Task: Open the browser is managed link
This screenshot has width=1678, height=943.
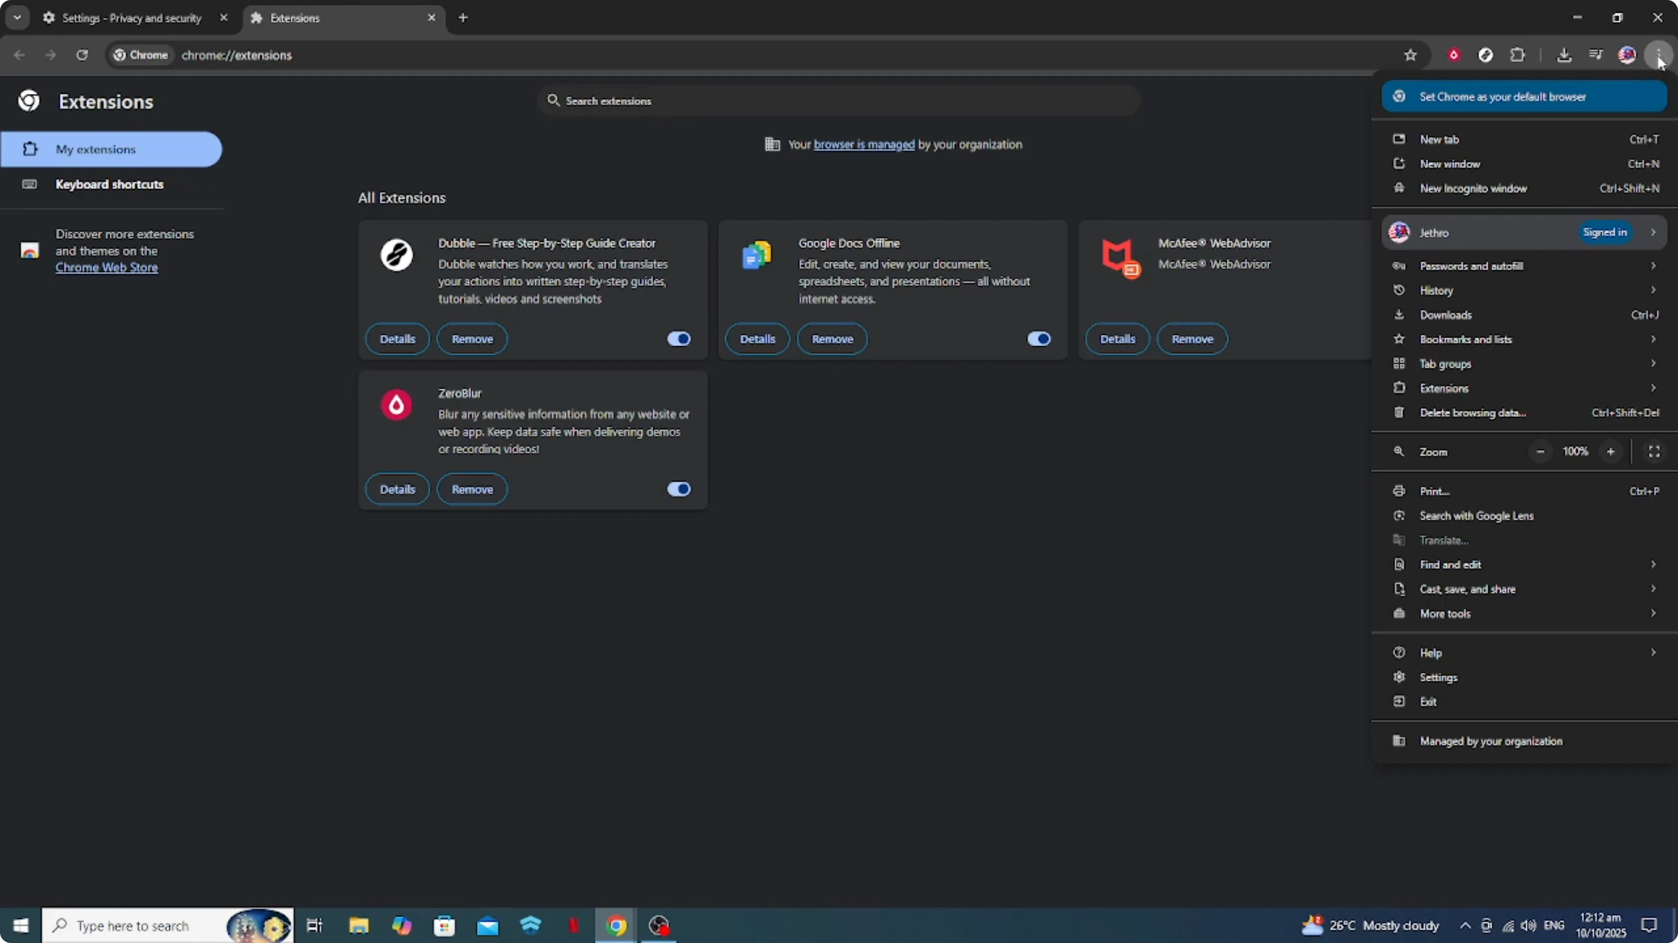Action: (x=864, y=144)
